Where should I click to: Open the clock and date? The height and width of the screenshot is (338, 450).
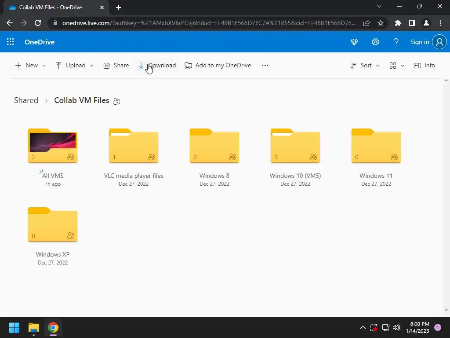(417, 327)
